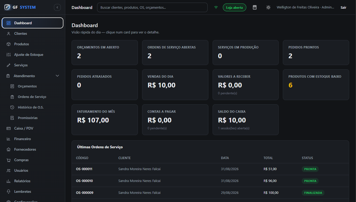
Task: Click the Orçamentos document icon
Action: coord(12,86)
